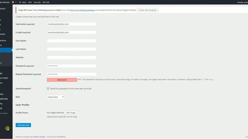Open the comments bubble icon in admin bar
Image resolution: width=248 pixels, height=139 pixels.
13,2
